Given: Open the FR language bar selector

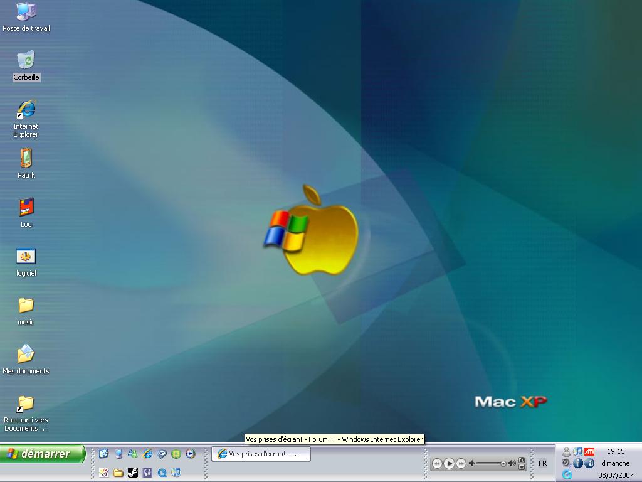Looking at the screenshot, I should 542,464.
